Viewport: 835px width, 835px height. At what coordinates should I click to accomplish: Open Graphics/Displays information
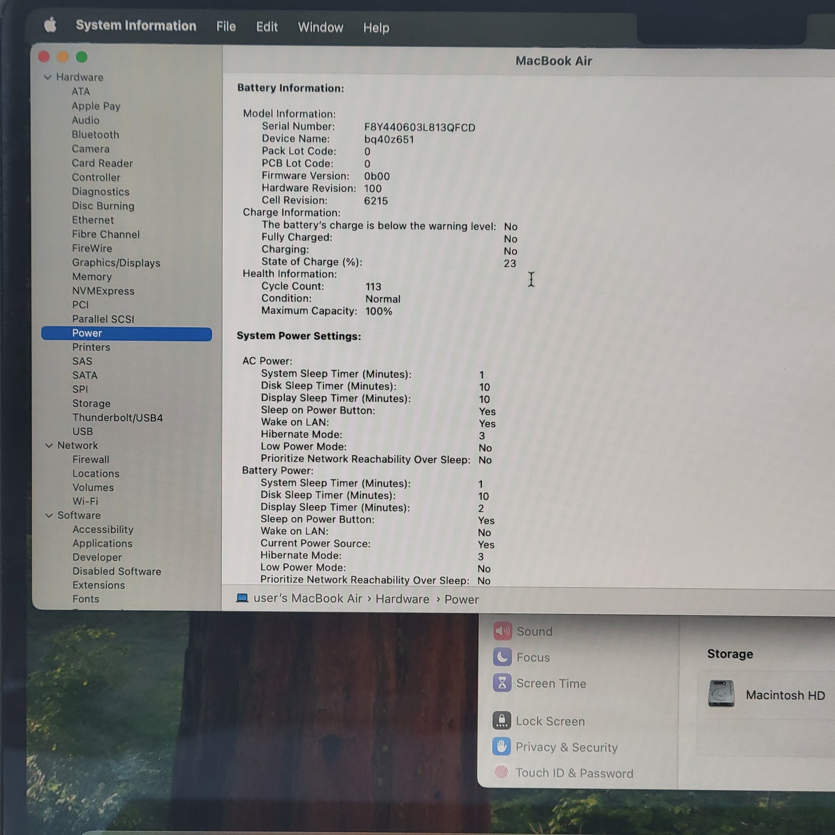click(116, 262)
